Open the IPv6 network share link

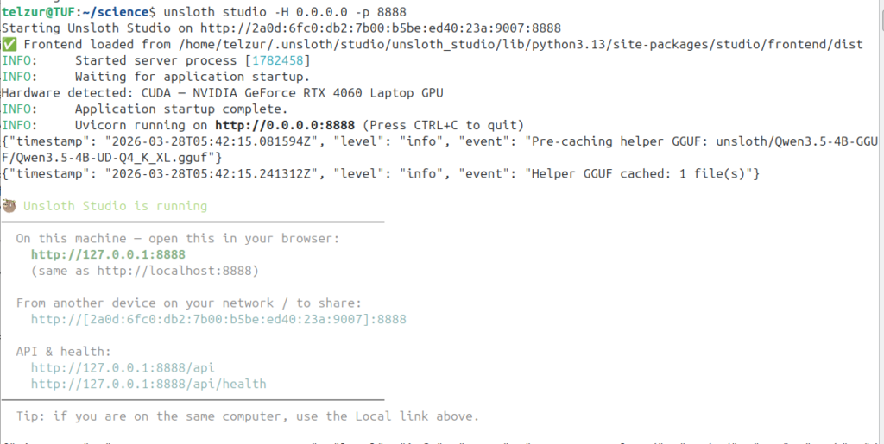218,319
